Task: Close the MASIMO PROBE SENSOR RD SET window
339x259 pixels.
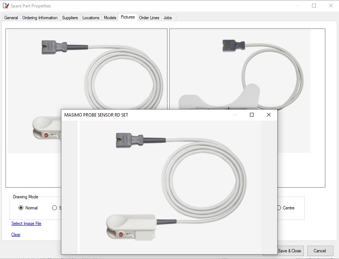Action: point(269,115)
